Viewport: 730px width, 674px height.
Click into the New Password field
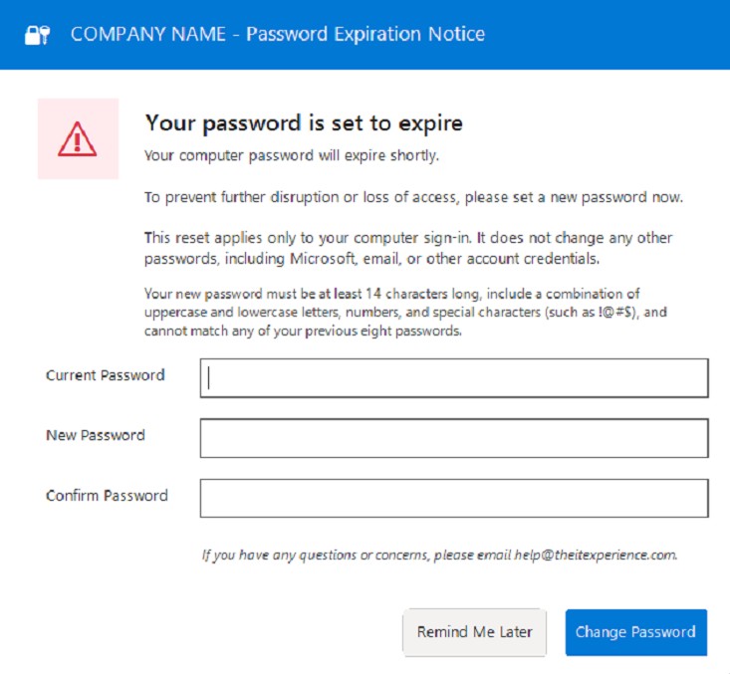pyautogui.click(x=454, y=438)
